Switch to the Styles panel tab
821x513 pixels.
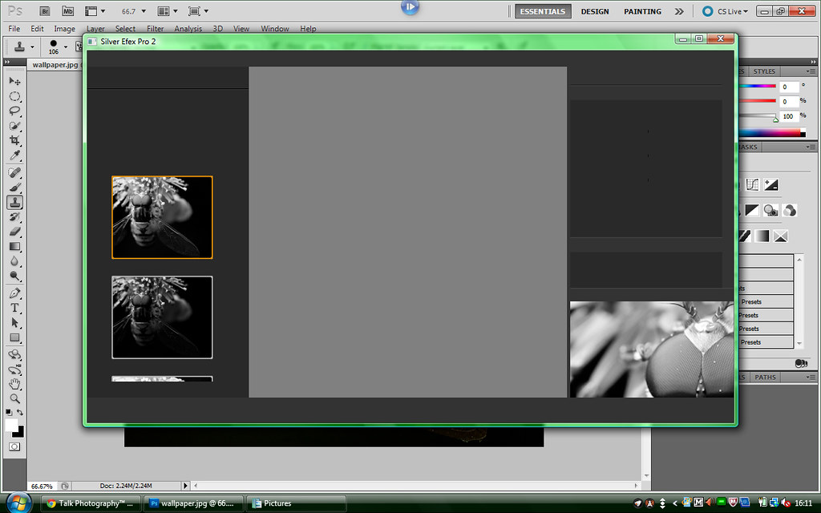coord(764,71)
